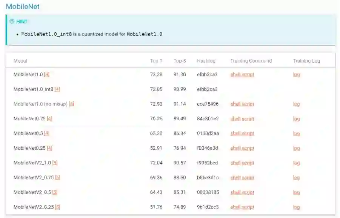
Task: Click the HINT question-mark icon
Action: click(12, 21)
